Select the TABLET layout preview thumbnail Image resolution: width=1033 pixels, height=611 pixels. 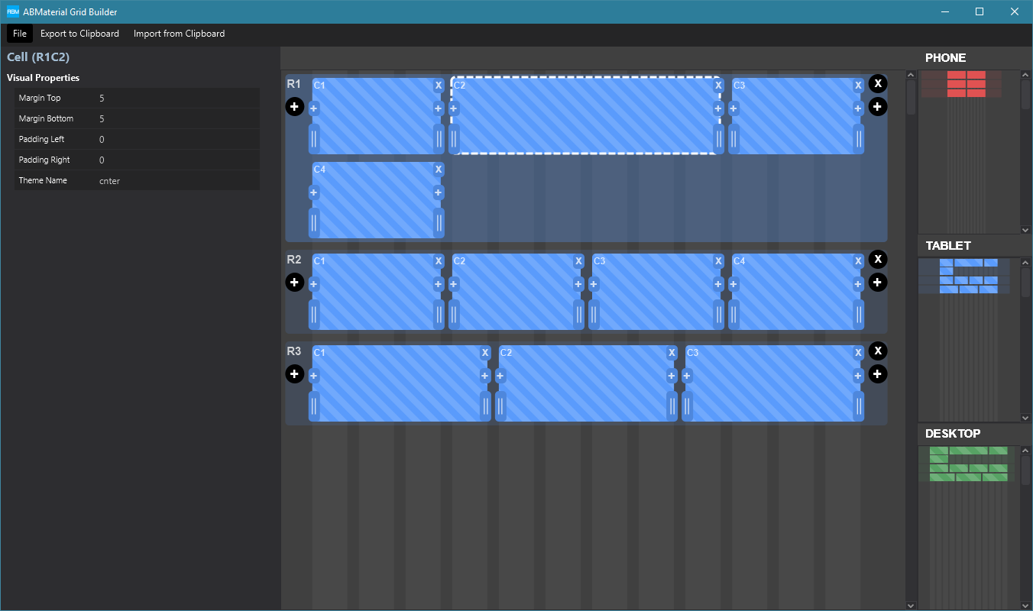965,276
